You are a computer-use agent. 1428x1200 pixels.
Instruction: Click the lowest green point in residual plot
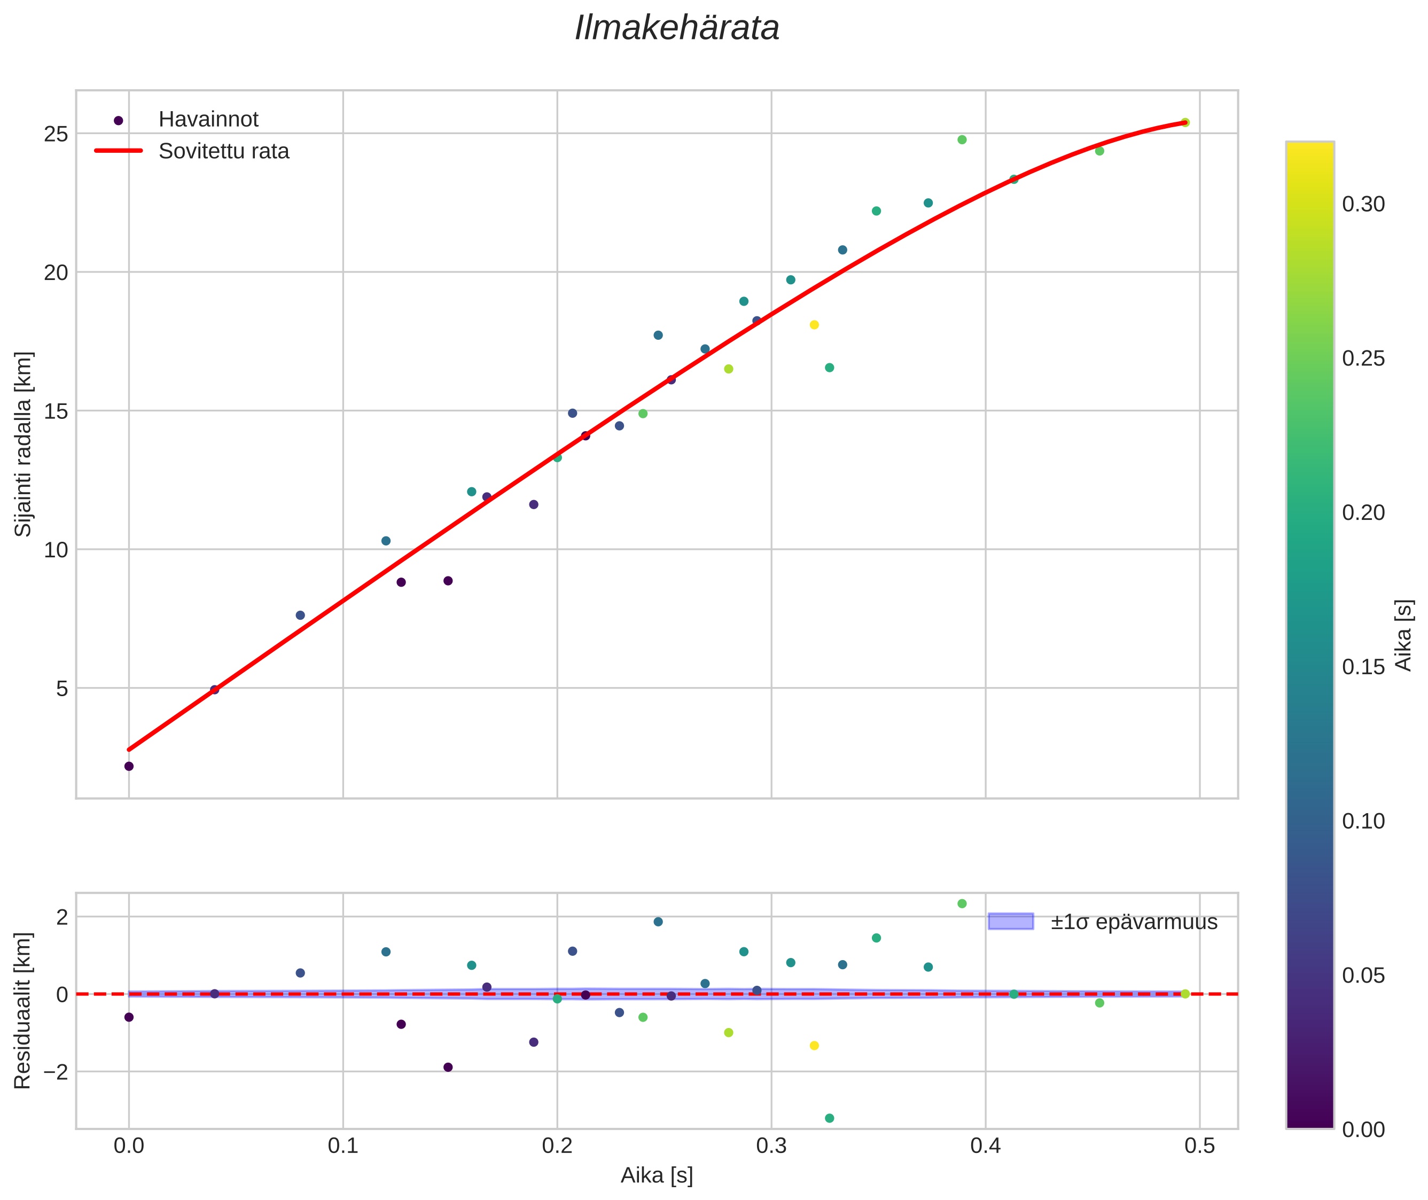click(x=829, y=1118)
